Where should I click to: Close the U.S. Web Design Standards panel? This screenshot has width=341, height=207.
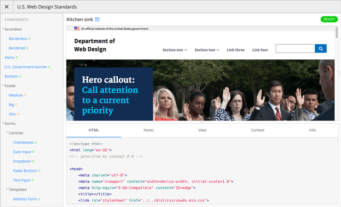pyautogui.click(x=7, y=7)
